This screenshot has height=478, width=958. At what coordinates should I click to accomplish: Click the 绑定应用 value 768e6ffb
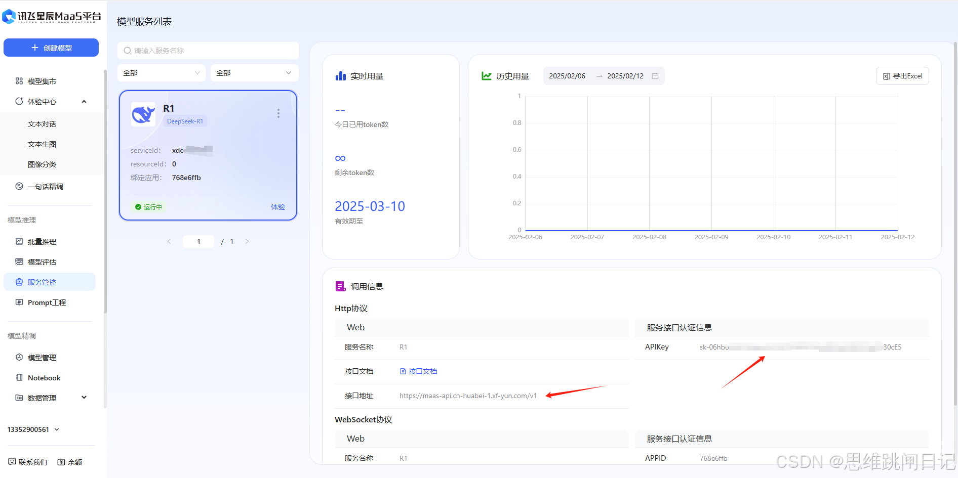186,178
